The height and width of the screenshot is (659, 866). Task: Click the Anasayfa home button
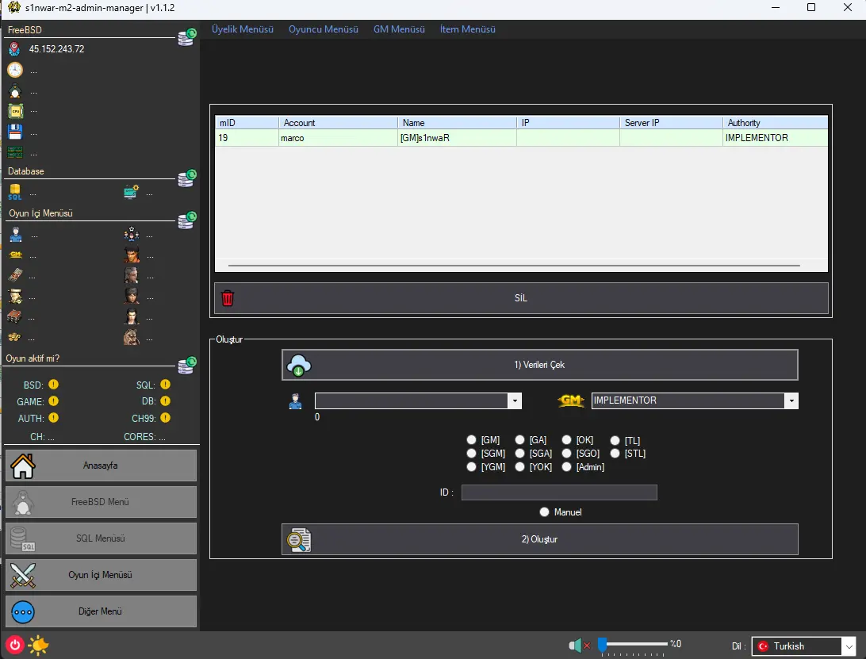coord(101,466)
